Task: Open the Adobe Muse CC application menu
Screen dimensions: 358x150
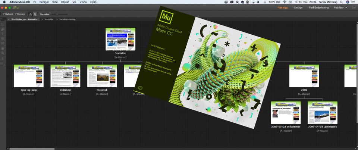Action: point(20,2)
